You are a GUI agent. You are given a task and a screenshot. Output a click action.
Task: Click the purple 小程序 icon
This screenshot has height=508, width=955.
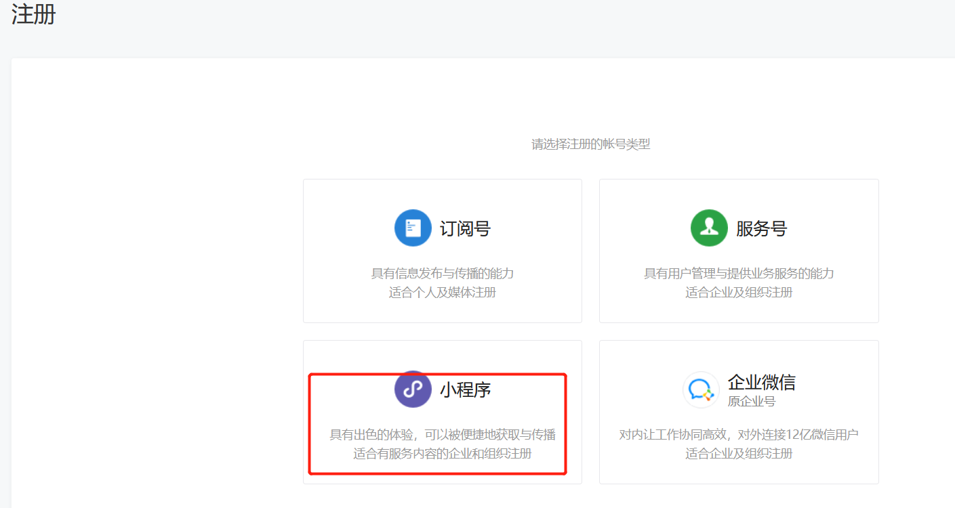pos(413,389)
